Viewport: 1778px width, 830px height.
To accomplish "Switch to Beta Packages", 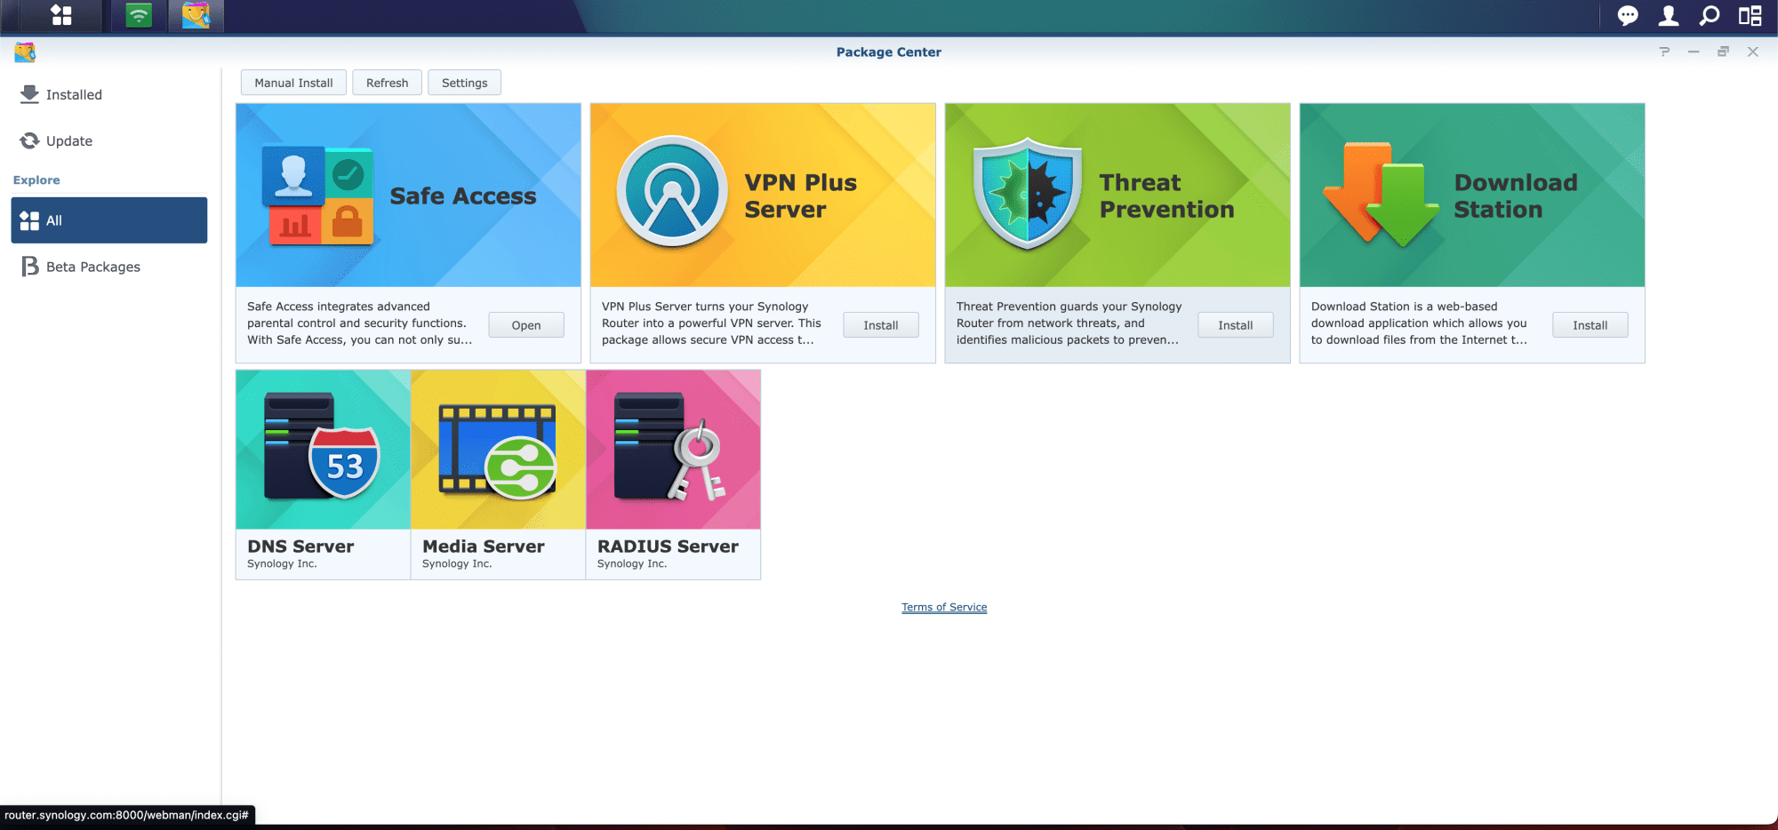I will click(x=92, y=267).
